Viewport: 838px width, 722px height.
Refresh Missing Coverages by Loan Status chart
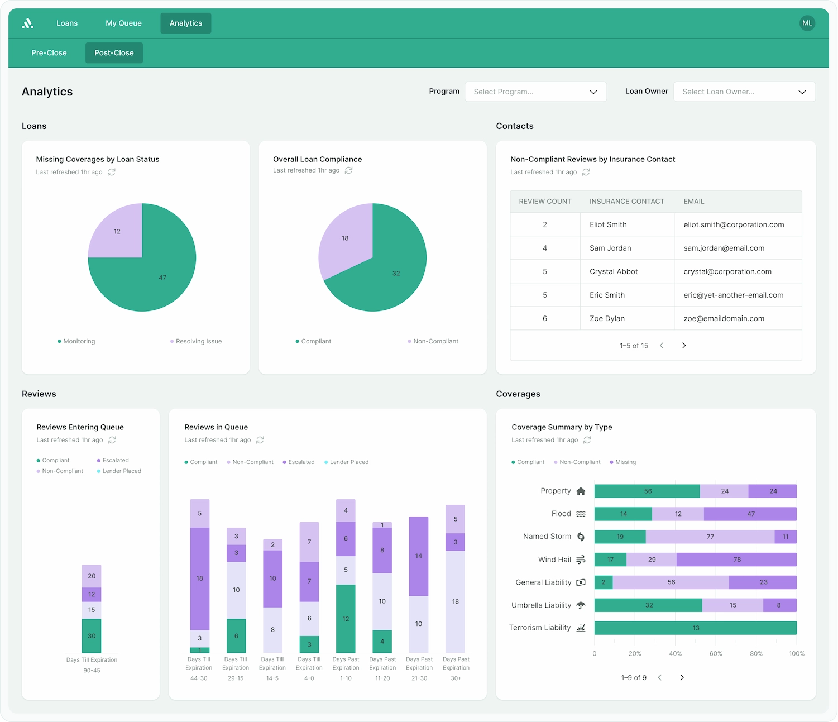pyautogui.click(x=112, y=172)
